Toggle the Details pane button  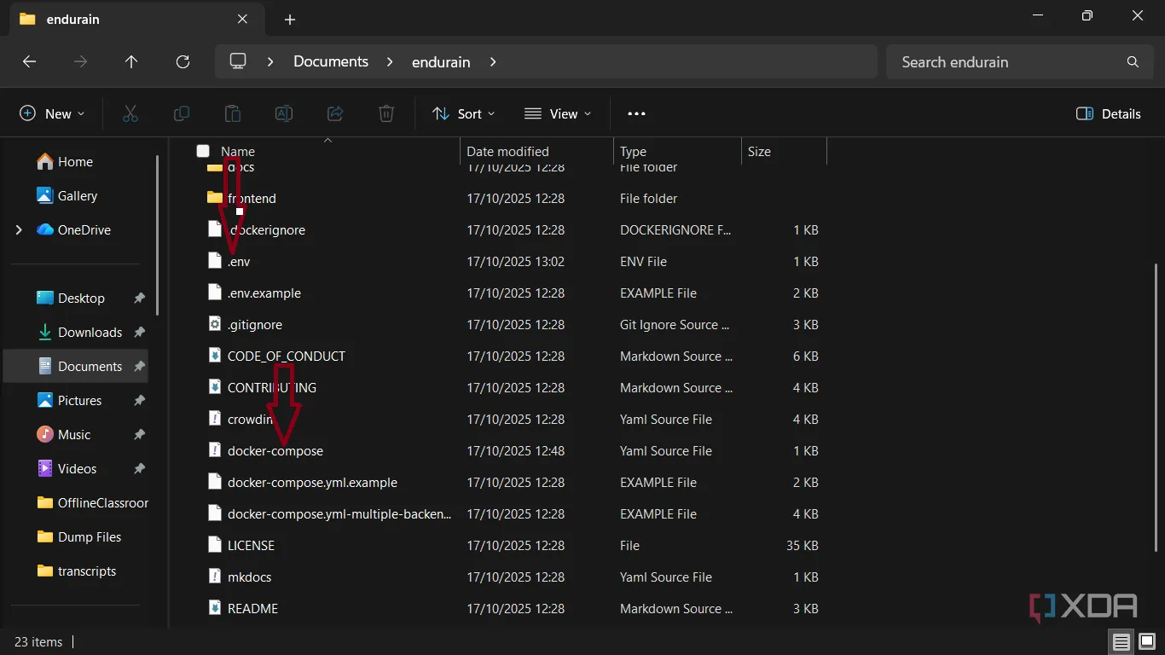[x=1109, y=113]
